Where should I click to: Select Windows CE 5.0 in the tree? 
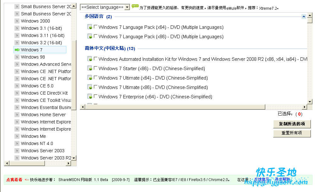coord(37,86)
